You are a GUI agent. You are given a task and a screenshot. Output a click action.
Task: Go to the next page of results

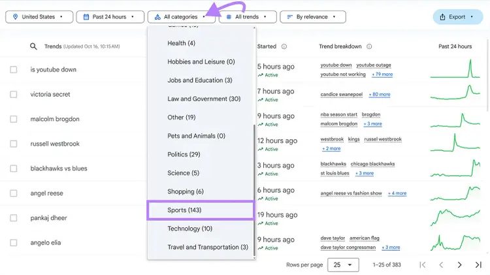(459, 265)
